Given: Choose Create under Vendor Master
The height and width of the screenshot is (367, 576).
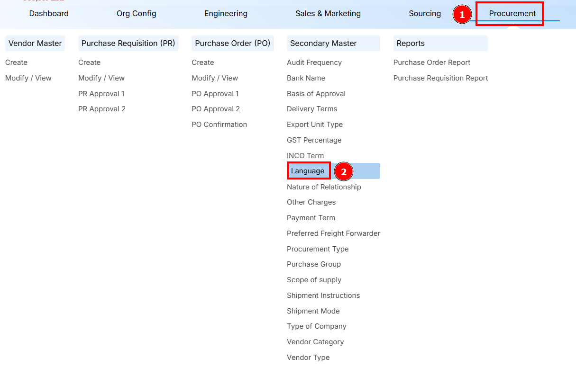Looking at the screenshot, I should point(17,63).
